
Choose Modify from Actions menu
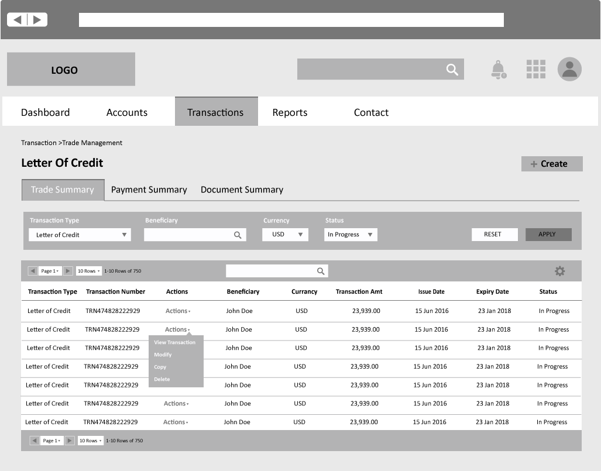tap(163, 355)
